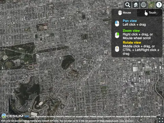Switch to the Mouse instructions tab
This screenshot has width=164, height=123.
[x=124, y=13]
